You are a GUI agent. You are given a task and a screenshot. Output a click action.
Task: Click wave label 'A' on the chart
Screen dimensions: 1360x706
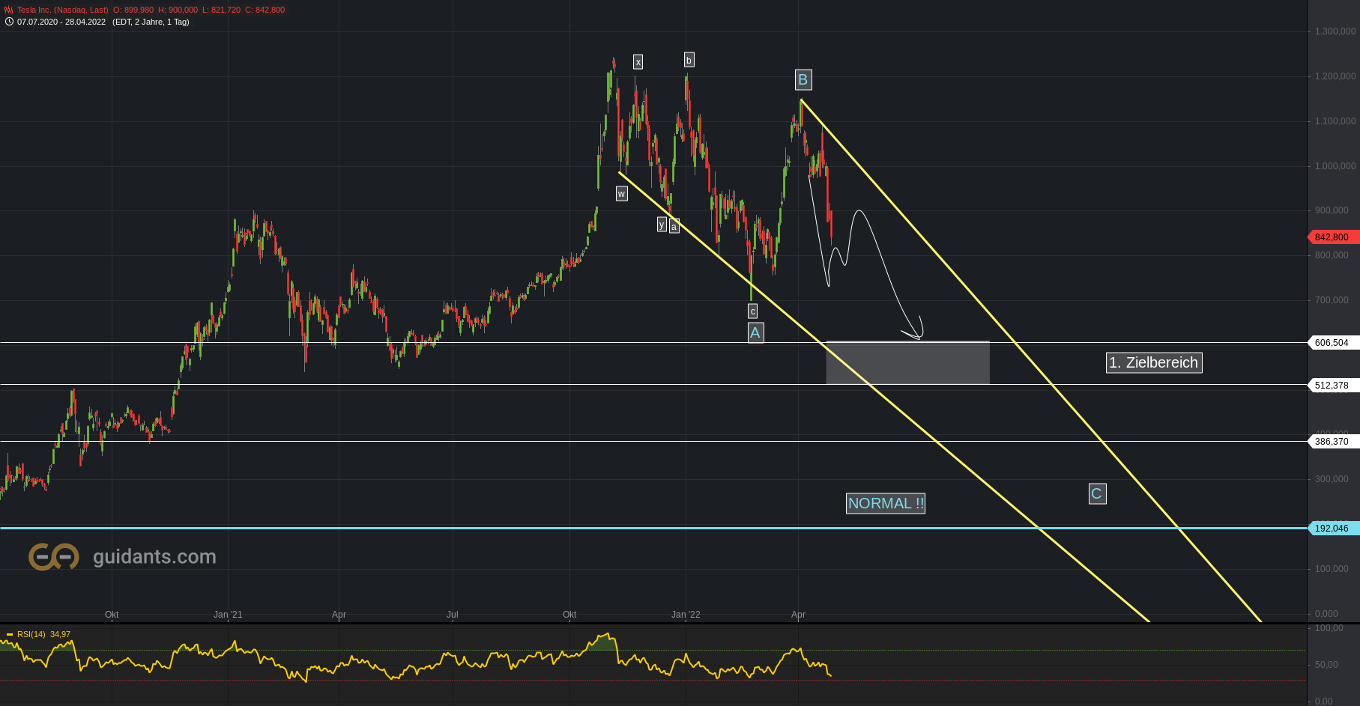click(x=755, y=332)
